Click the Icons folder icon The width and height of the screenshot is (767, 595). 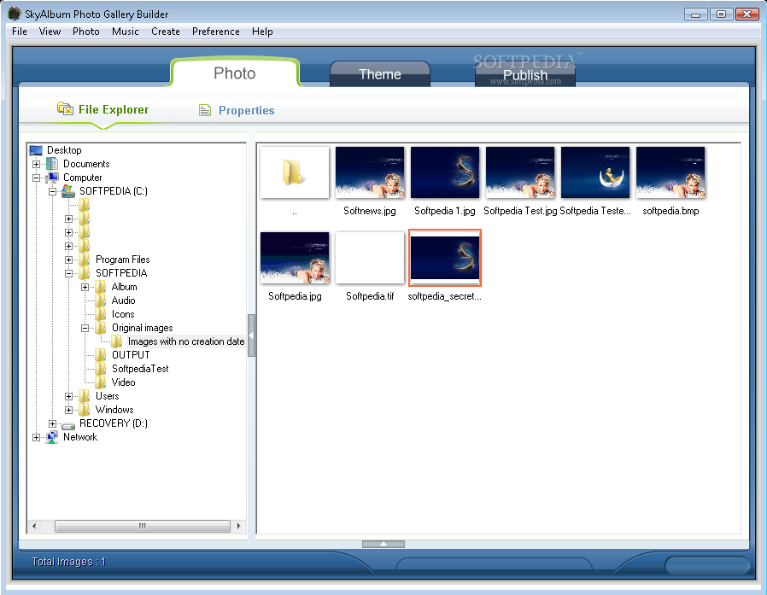[x=100, y=314]
